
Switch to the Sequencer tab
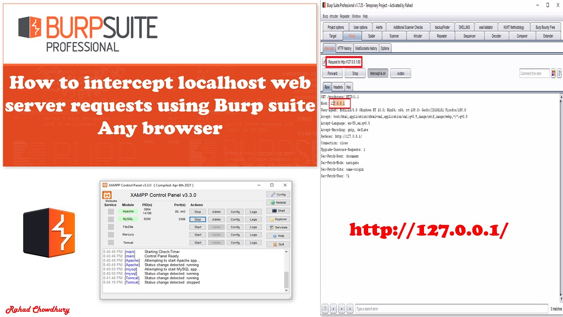point(469,36)
